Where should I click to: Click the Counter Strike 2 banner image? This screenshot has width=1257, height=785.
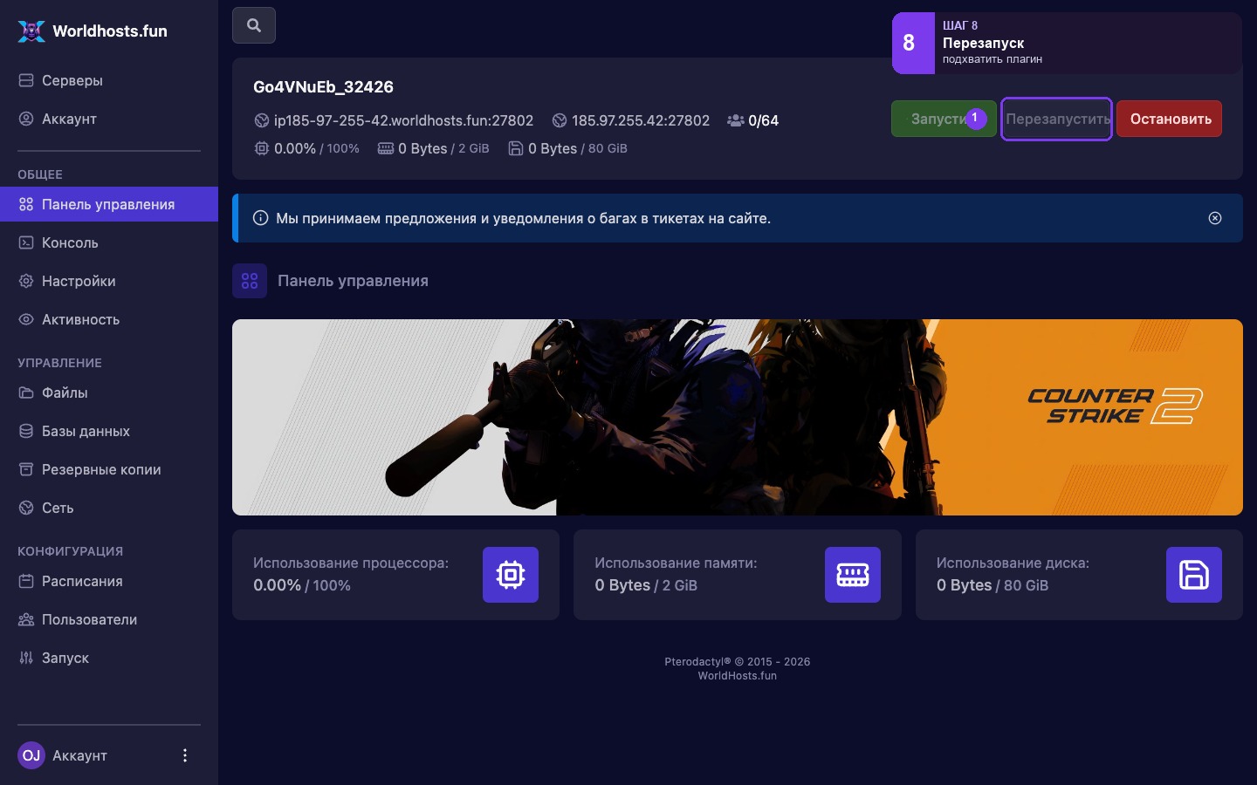pyautogui.click(x=738, y=417)
